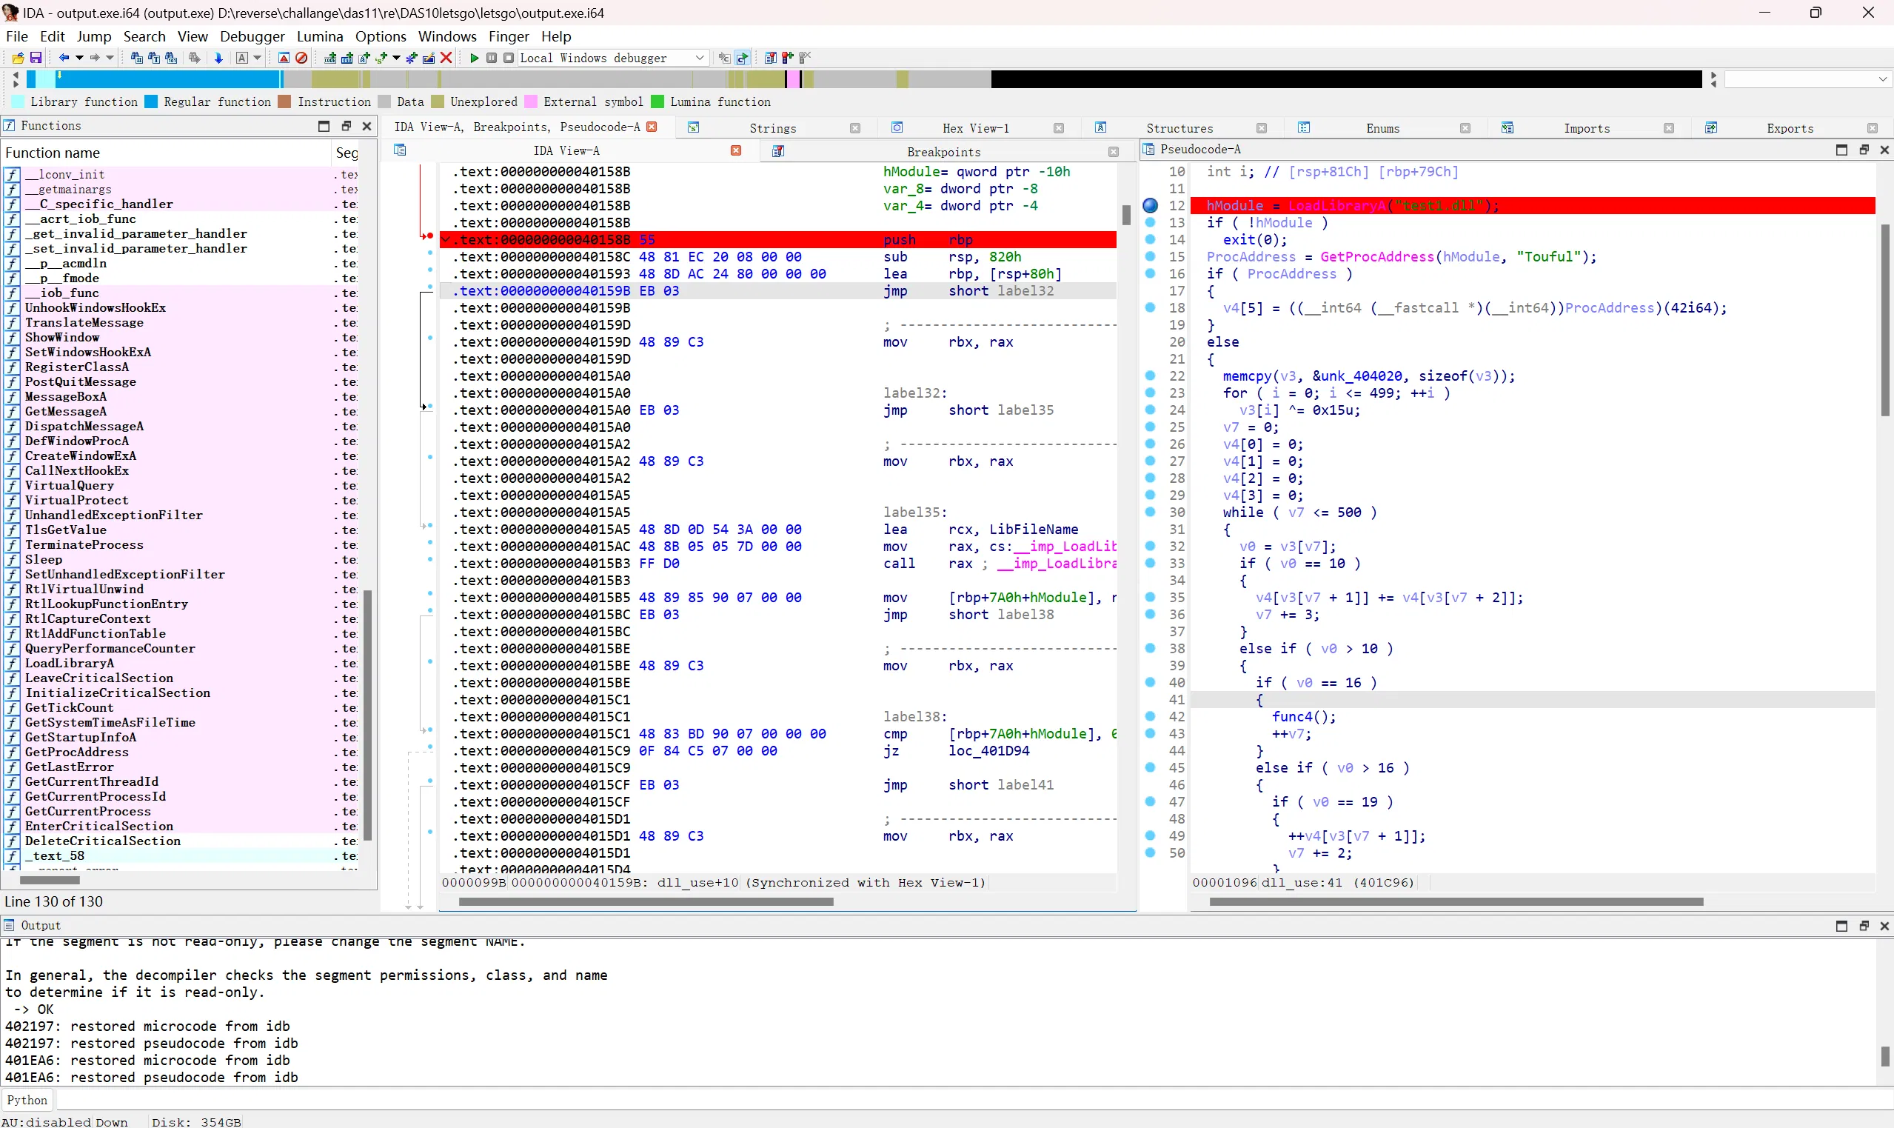Click the green-plus A toolbar icon
This screenshot has height=1128, width=1894.
[x=365, y=58]
